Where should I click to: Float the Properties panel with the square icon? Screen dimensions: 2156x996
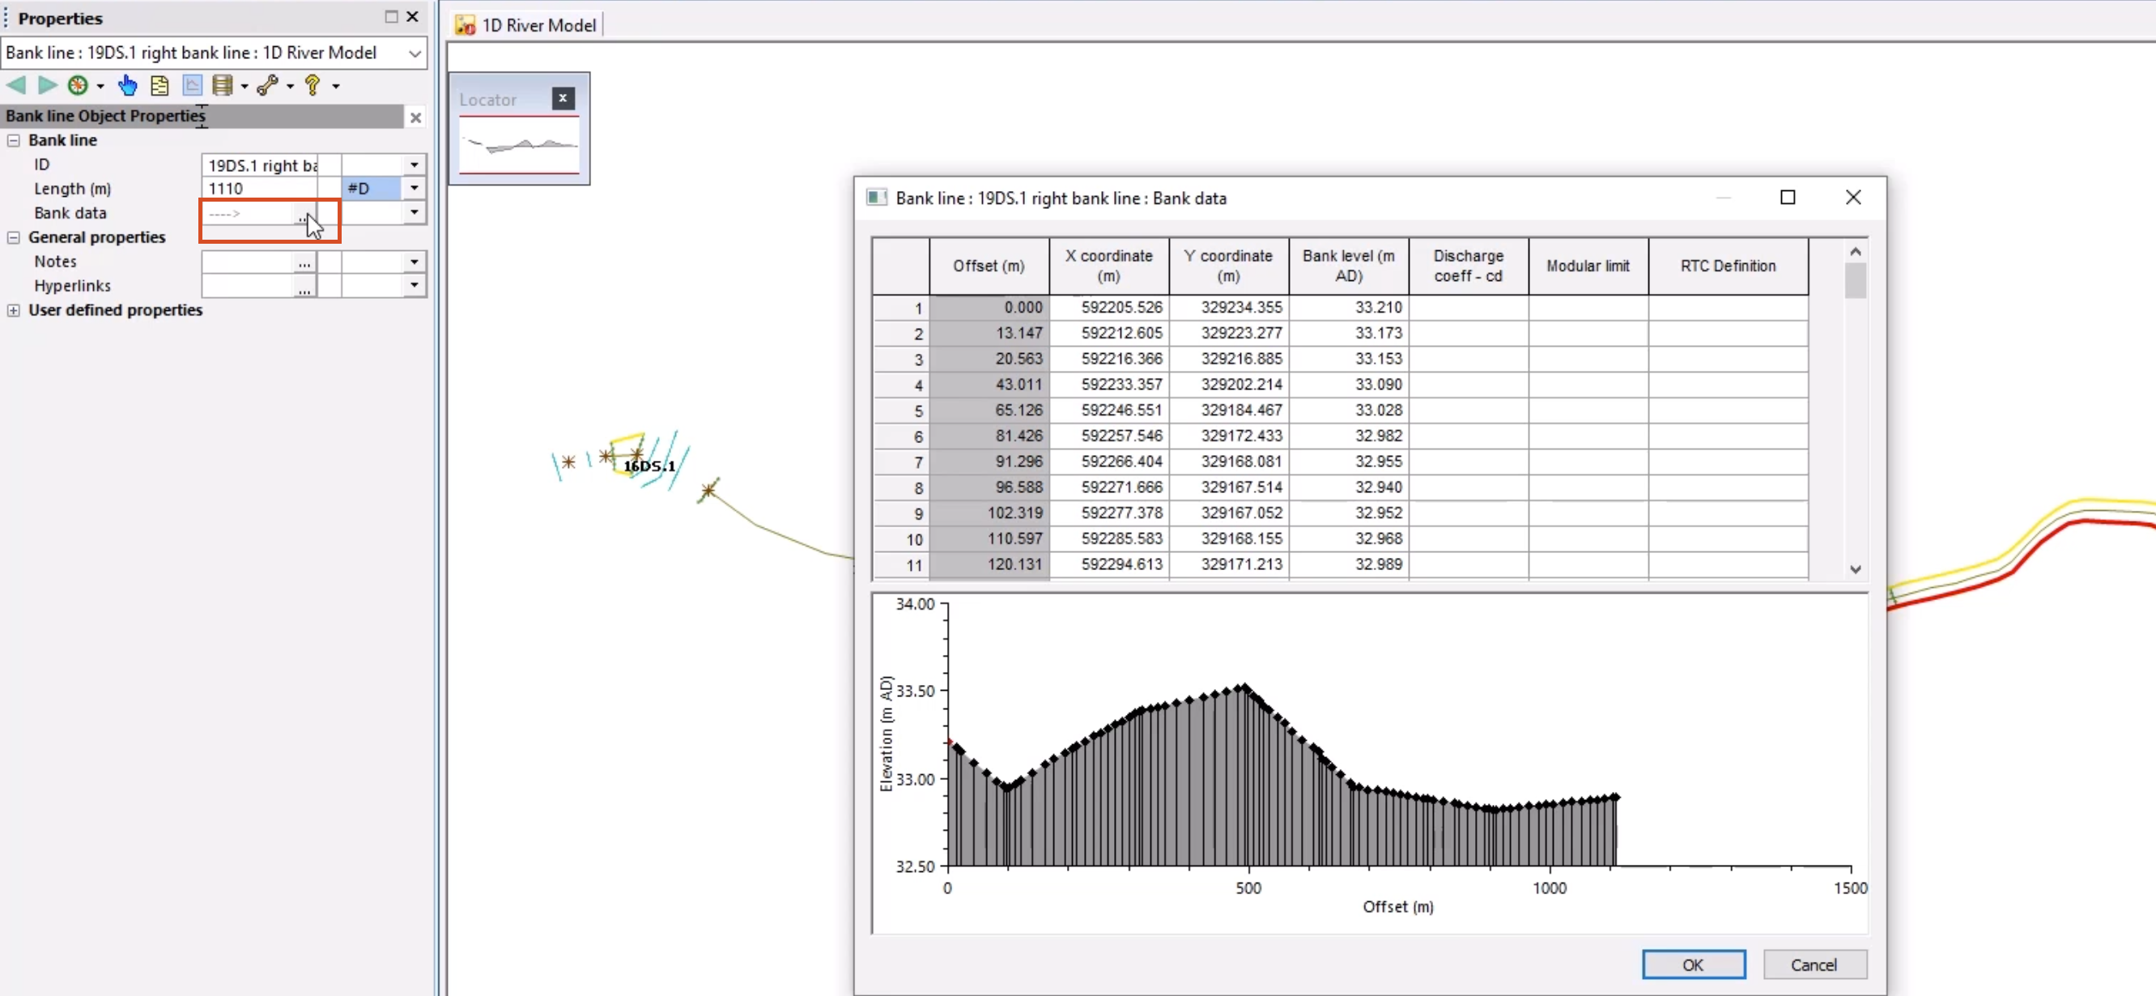pyautogui.click(x=391, y=17)
